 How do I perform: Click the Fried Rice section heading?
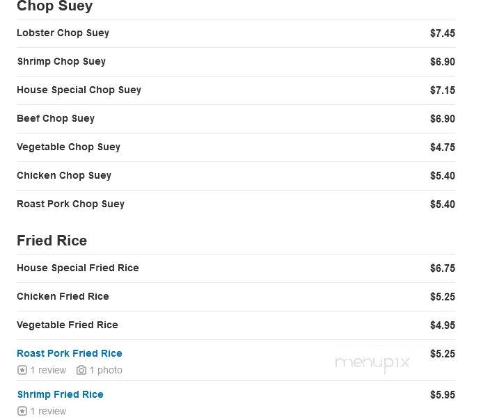(52, 241)
